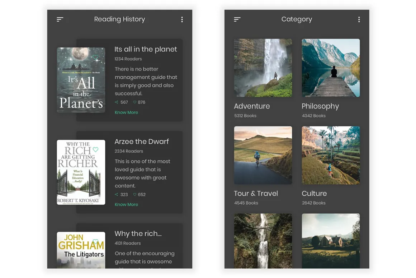The width and height of the screenshot is (416, 278).
Task: Click description starting There is no better
Action: [x=146, y=81]
